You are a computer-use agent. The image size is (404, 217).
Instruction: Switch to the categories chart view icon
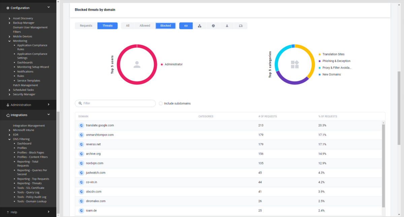click(200, 26)
